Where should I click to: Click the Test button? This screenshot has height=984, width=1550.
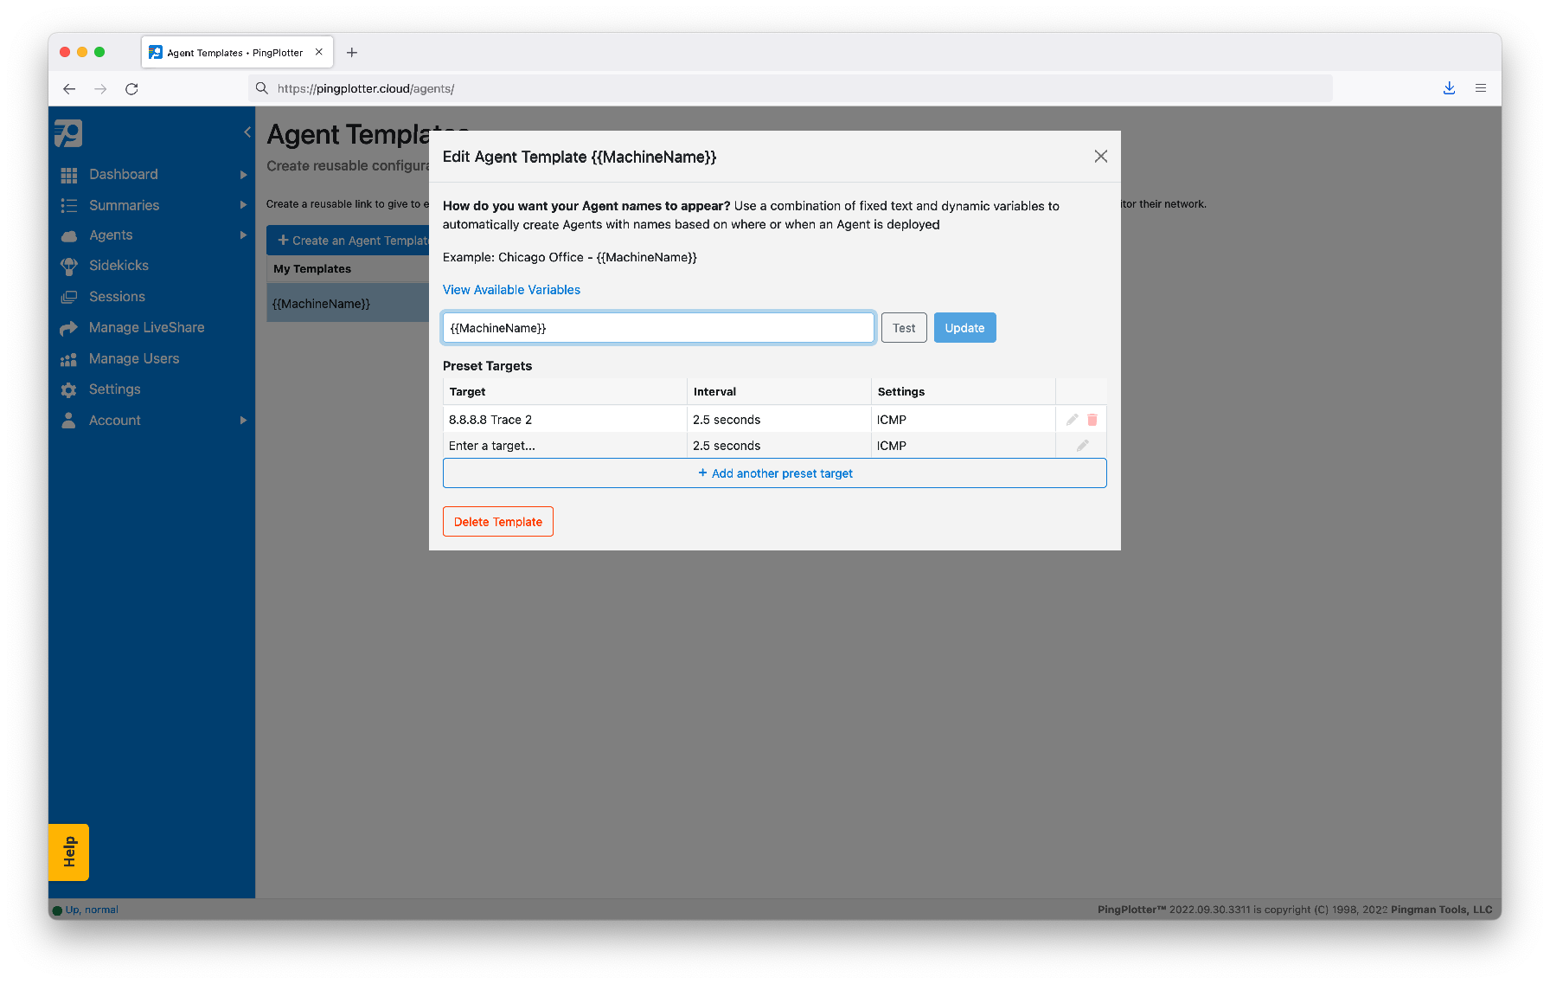(904, 328)
